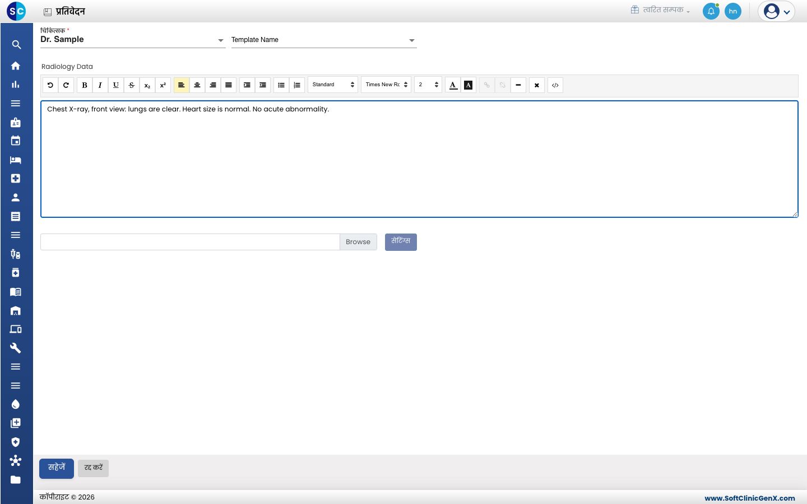
Task: Click the search icon in sidebar
Action: (x=16, y=45)
